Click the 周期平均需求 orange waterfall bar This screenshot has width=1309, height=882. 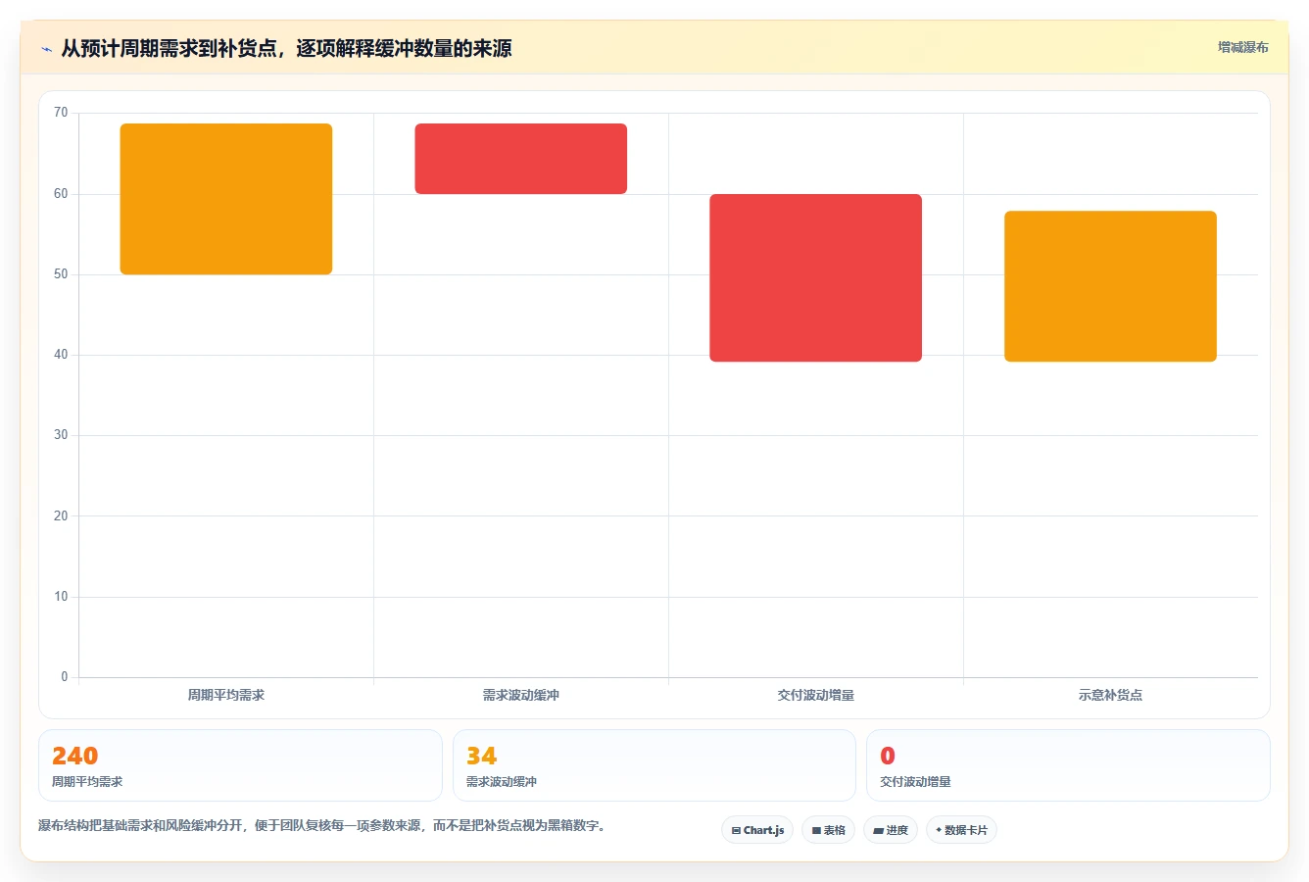tap(226, 199)
